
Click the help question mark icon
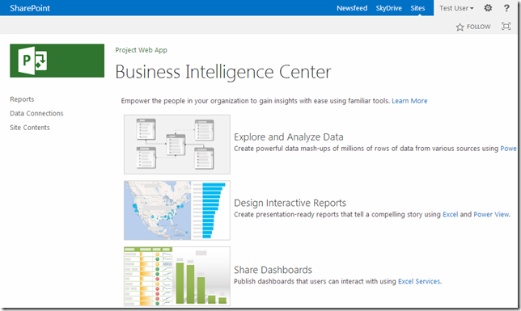point(506,8)
